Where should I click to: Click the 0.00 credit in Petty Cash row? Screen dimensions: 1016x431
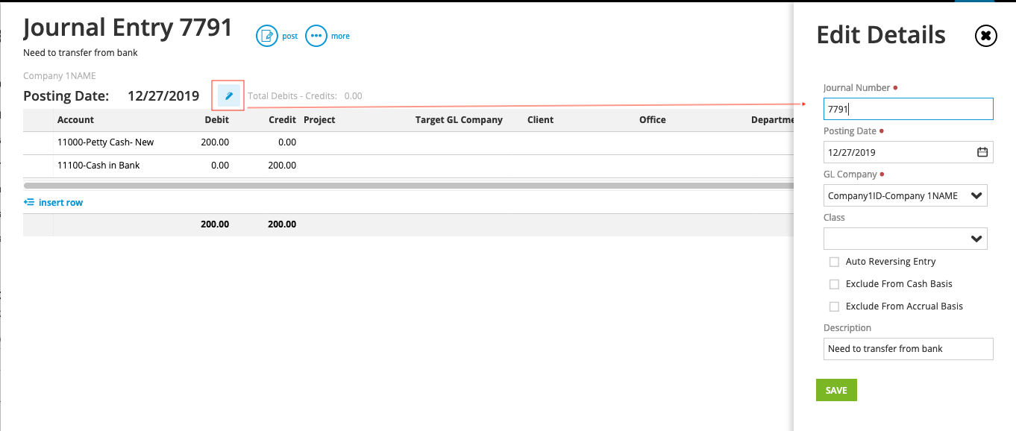coord(286,142)
